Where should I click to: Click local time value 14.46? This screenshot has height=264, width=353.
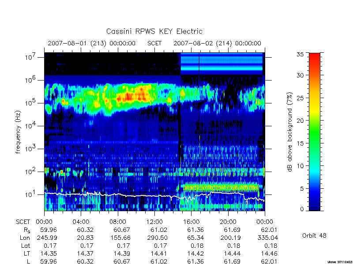tap(269, 253)
